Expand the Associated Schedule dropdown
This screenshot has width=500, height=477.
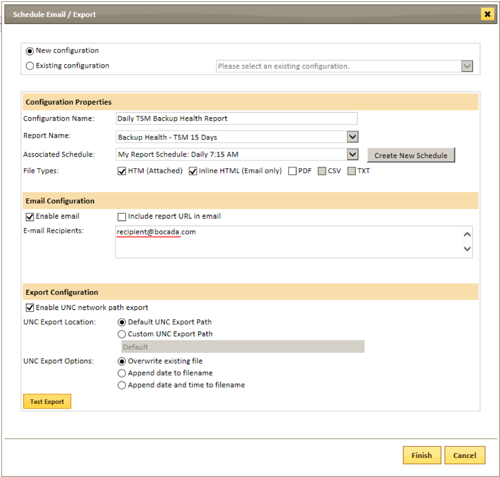(352, 154)
